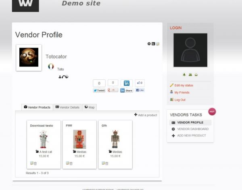Open the gear settings icon on profile
This screenshot has height=190, width=242.
[x=149, y=44]
